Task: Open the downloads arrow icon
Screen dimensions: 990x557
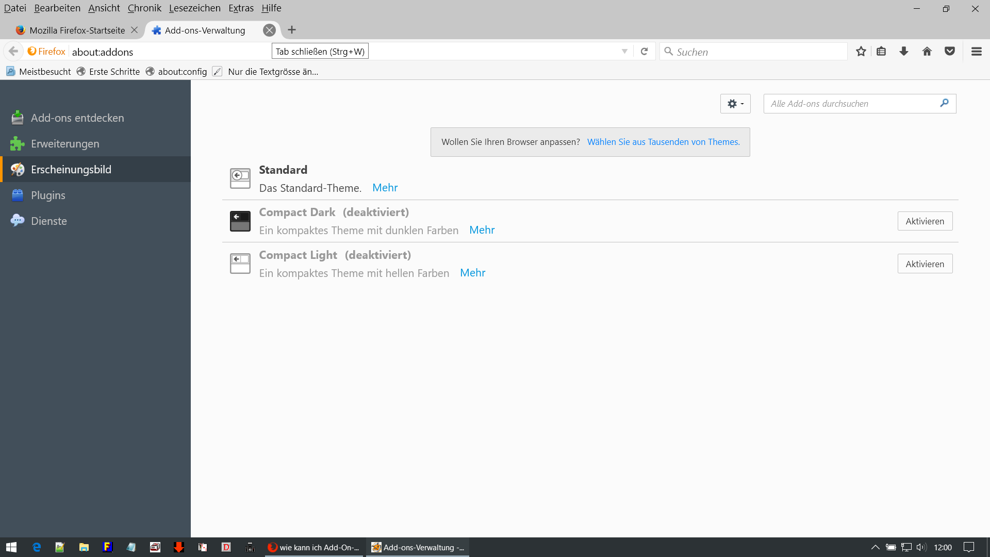Action: 904,52
